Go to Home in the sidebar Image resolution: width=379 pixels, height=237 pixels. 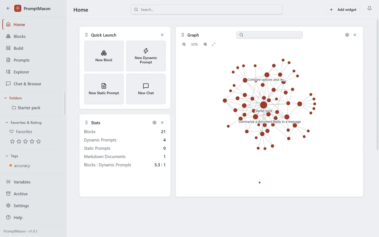click(x=33, y=25)
